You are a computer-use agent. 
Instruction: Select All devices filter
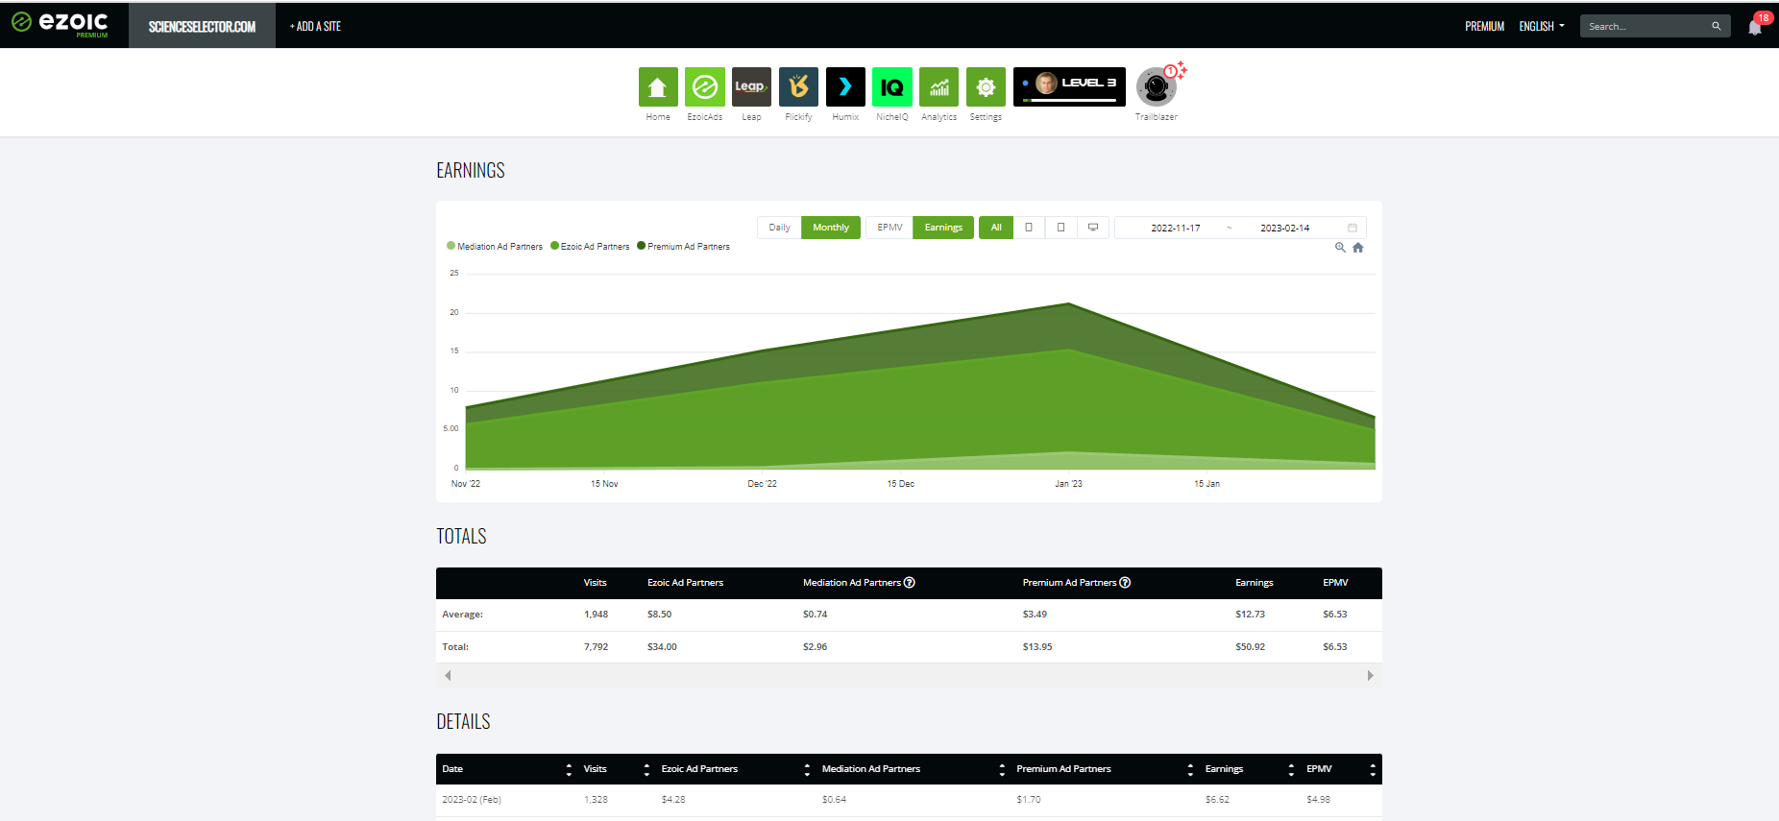point(996,228)
